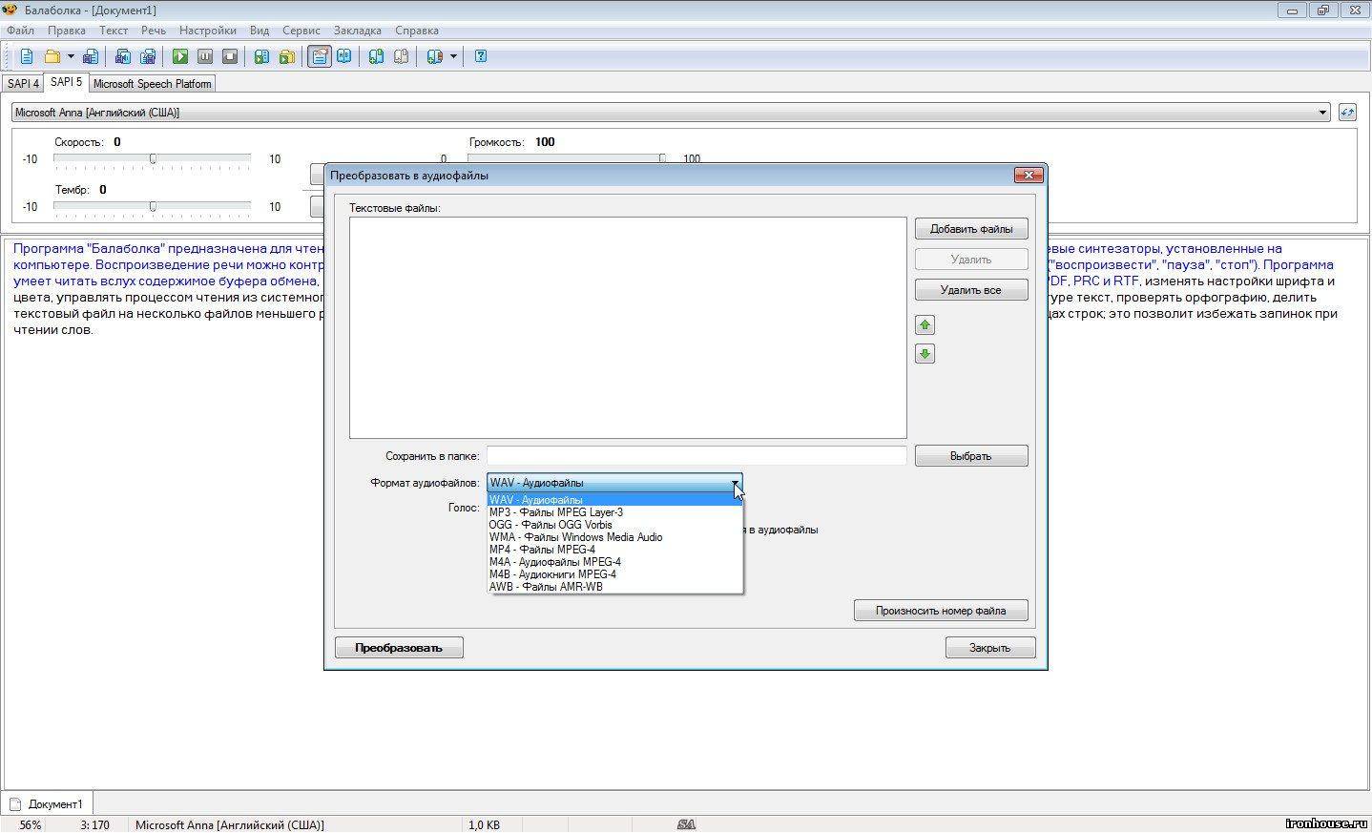Screen dimensions: 1372x833
Task: Open Help via the question mark icon
Action: click(481, 56)
